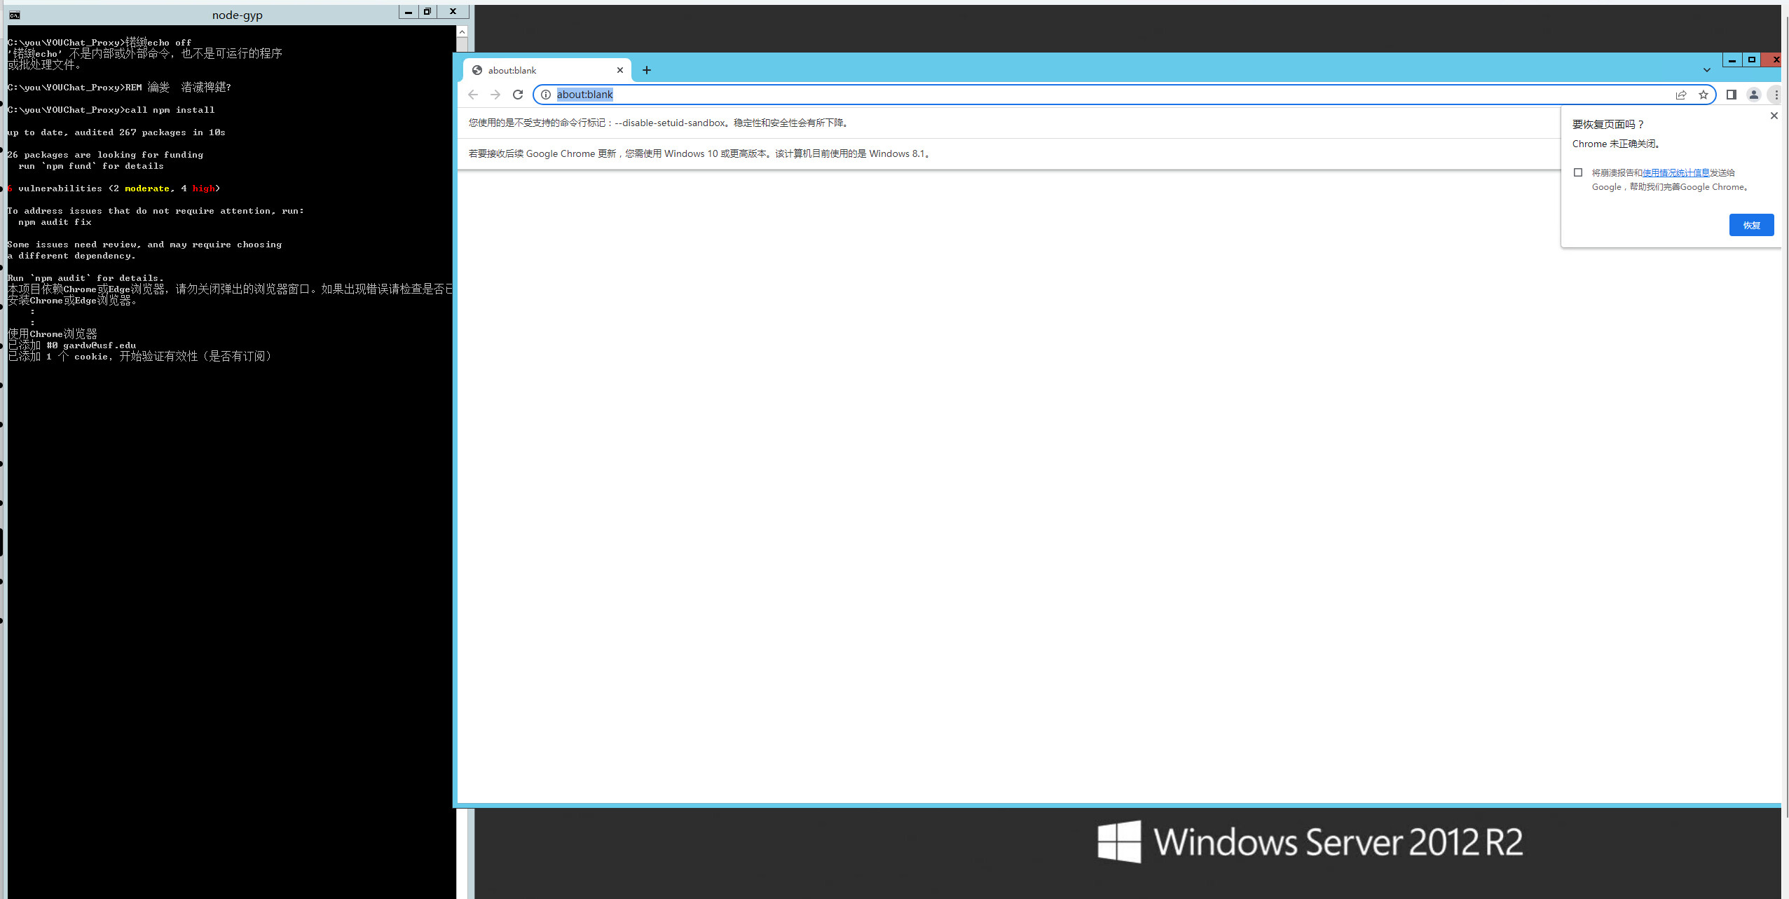Viewport: 1789px width, 899px height.
Task: Check the send crash reports checkbox
Action: pyautogui.click(x=1578, y=172)
